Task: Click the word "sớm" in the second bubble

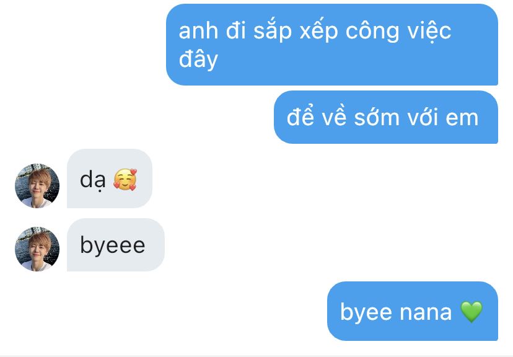Action: point(377,117)
